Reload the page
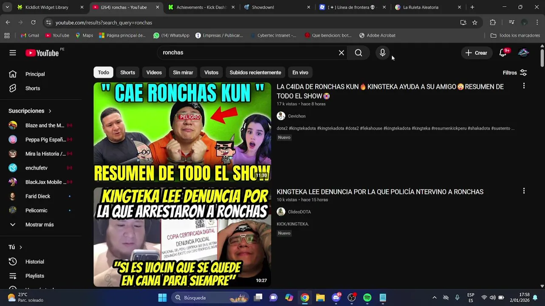This screenshot has height=306, width=545. [x=33, y=23]
